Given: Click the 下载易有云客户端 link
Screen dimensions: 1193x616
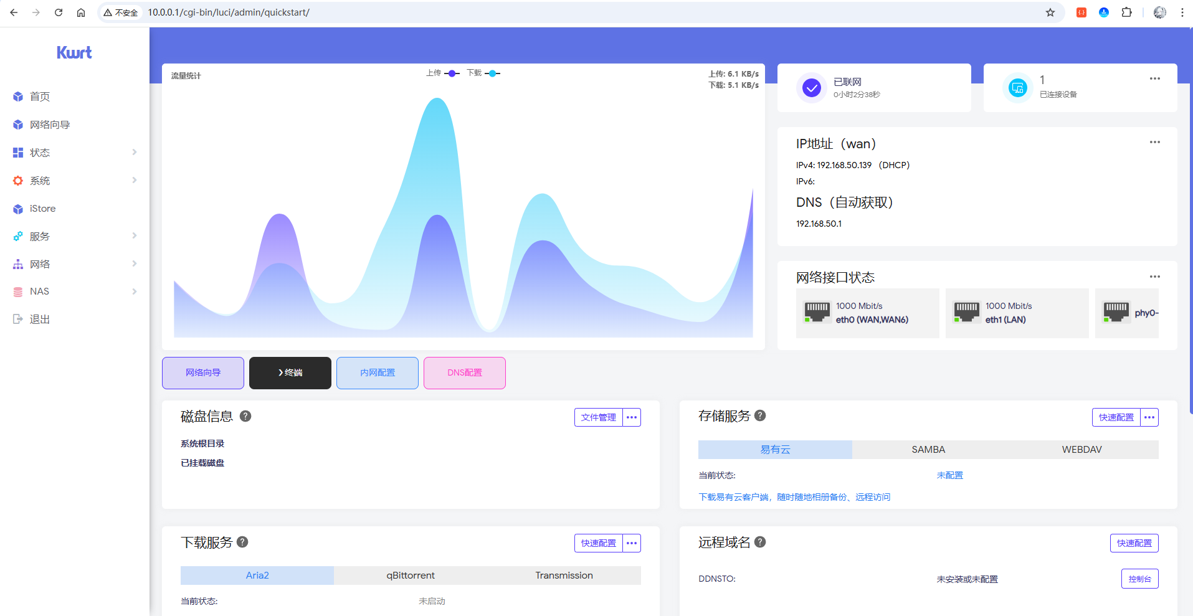Looking at the screenshot, I should [x=794, y=497].
